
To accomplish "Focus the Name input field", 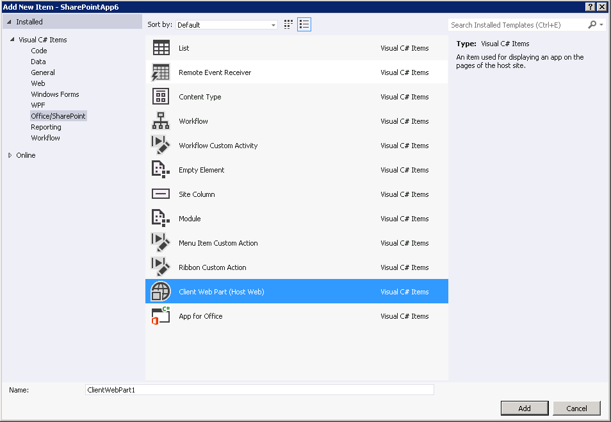I will (x=259, y=389).
